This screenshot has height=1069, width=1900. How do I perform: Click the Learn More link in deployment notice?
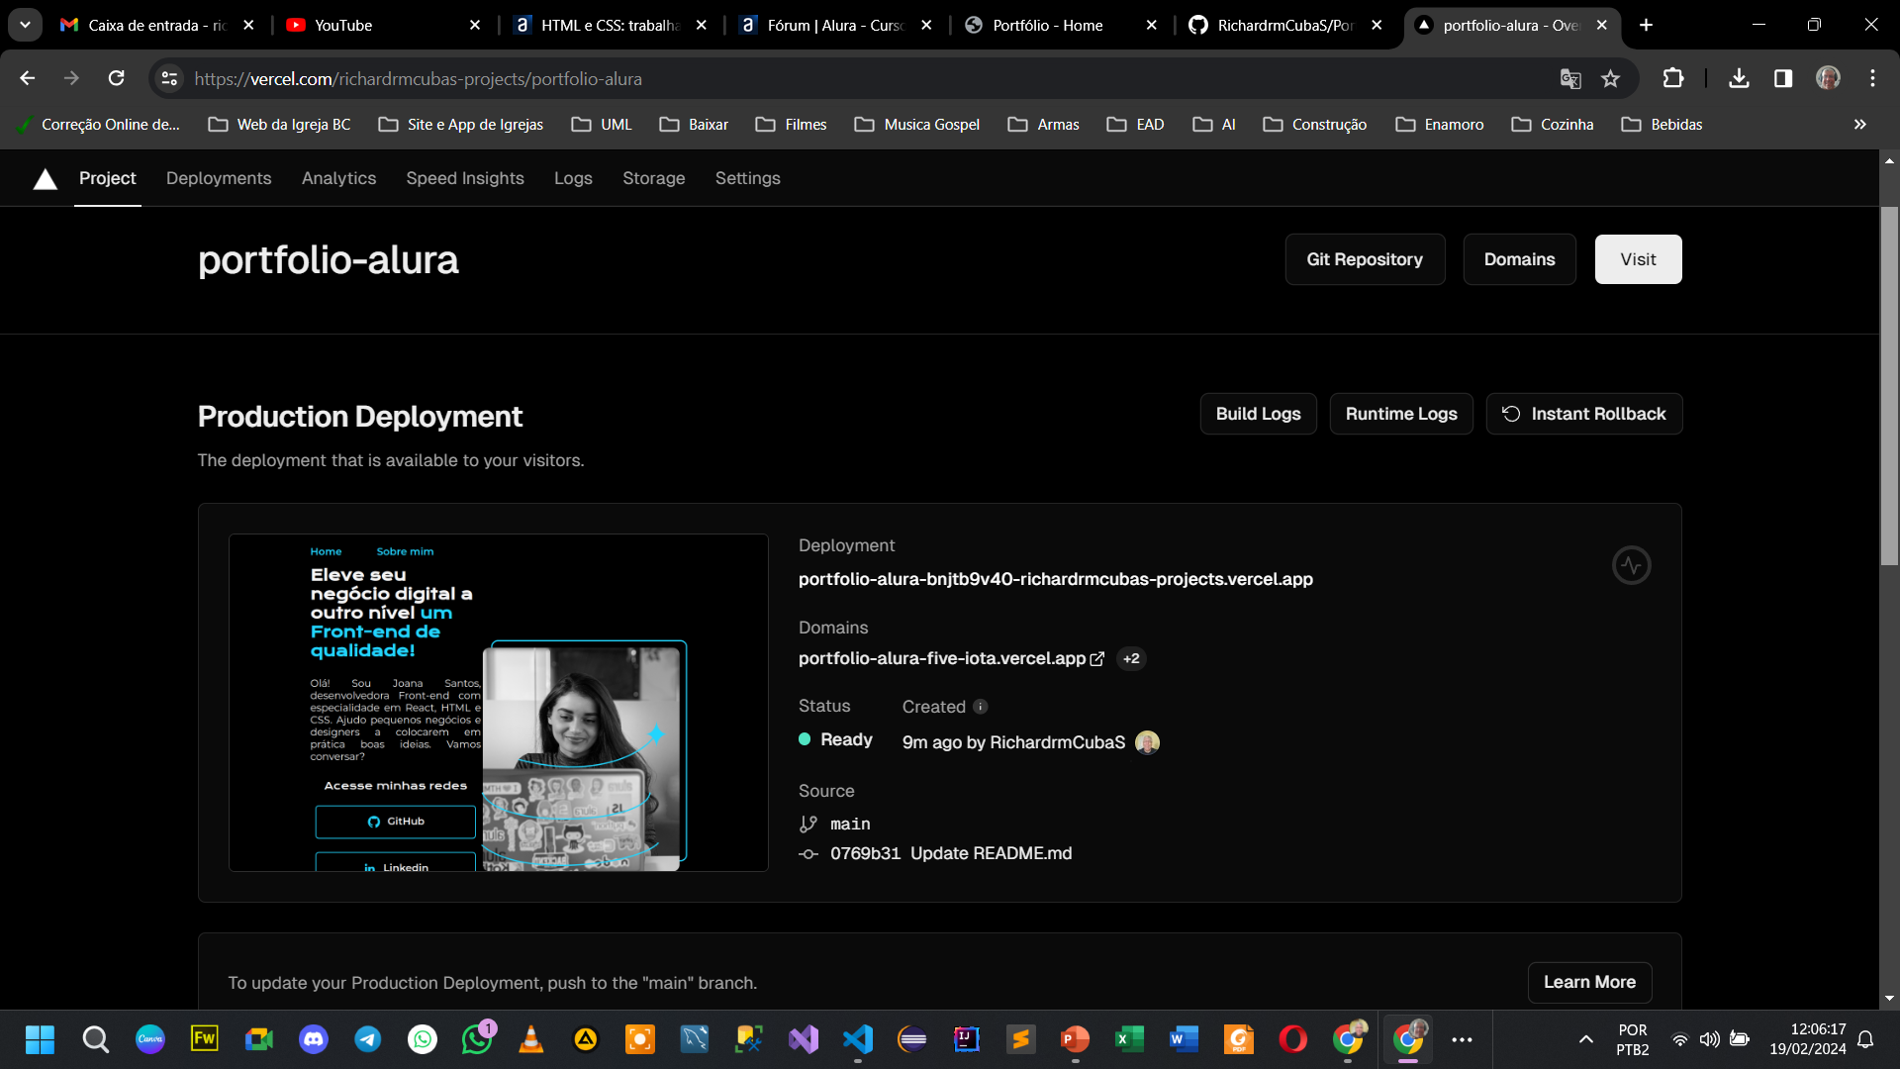click(x=1590, y=982)
